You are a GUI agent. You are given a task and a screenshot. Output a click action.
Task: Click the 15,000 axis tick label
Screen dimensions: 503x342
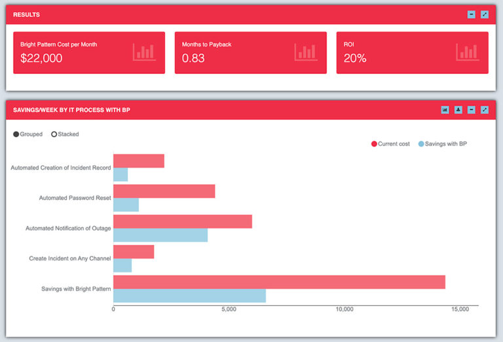pos(460,309)
